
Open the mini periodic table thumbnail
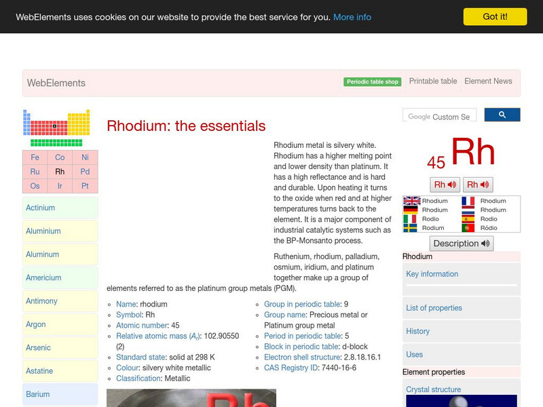pyautogui.click(x=56, y=128)
